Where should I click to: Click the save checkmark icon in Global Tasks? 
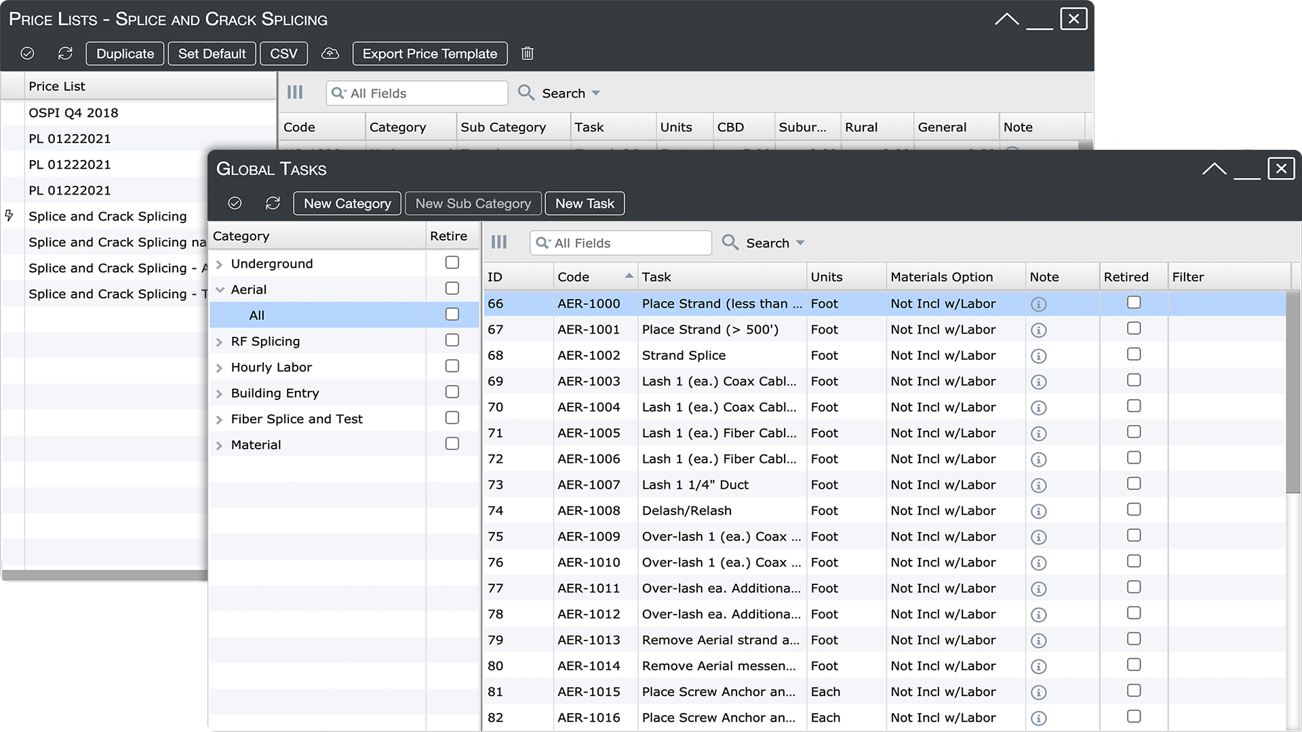235,203
